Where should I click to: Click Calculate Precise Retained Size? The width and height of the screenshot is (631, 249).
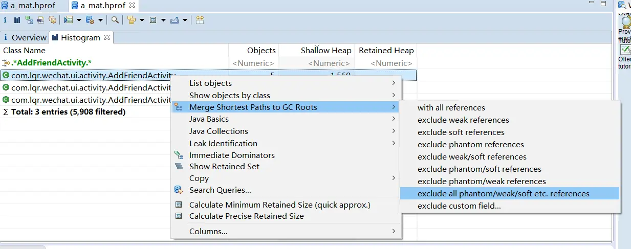pyautogui.click(x=246, y=216)
